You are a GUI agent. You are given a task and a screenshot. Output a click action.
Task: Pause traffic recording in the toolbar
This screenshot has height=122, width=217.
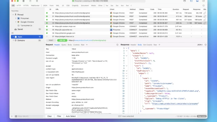23,1
